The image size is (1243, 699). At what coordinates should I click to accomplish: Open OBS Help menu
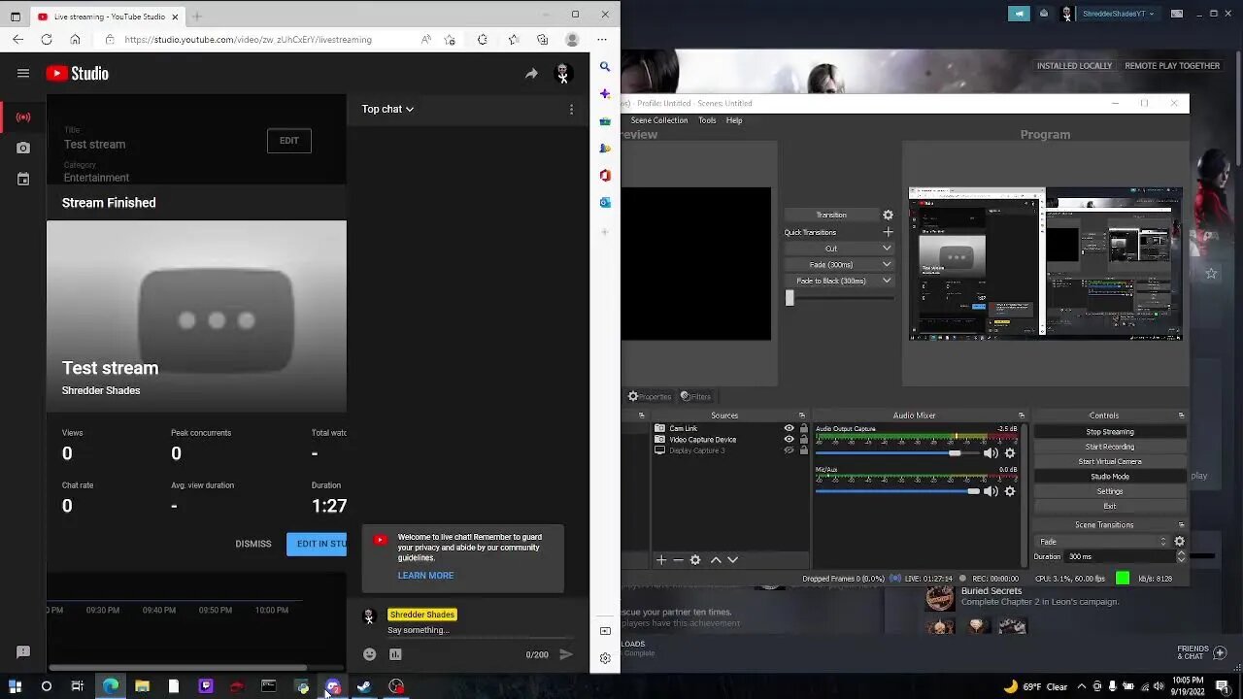[x=734, y=120]
